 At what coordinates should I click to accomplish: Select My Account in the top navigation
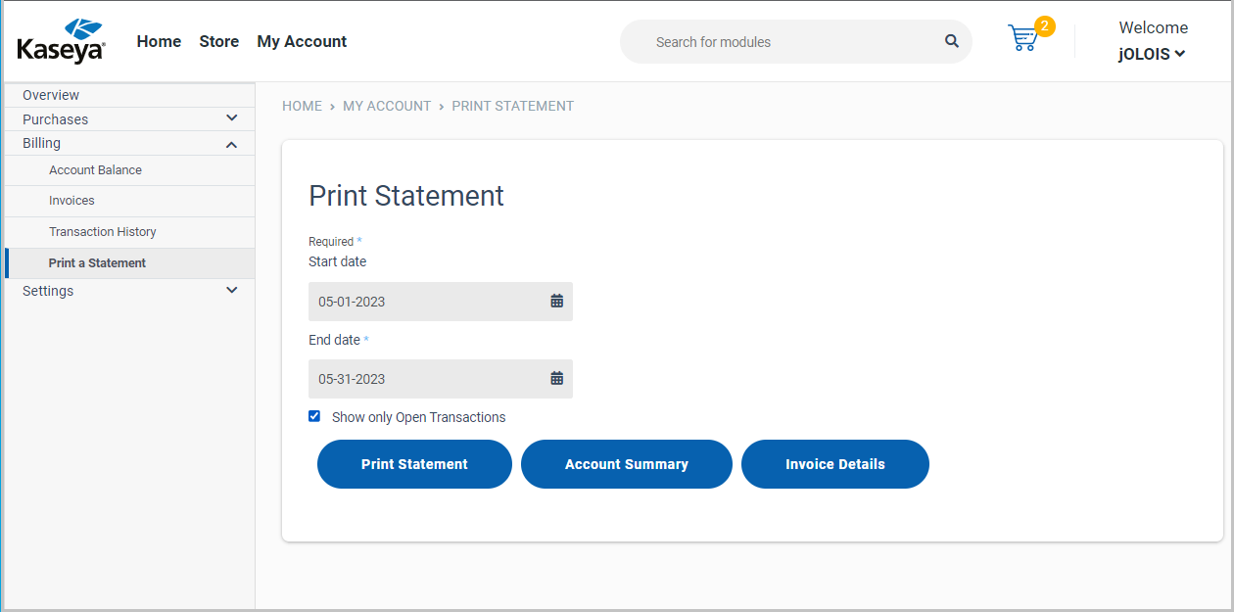[302, 41]
